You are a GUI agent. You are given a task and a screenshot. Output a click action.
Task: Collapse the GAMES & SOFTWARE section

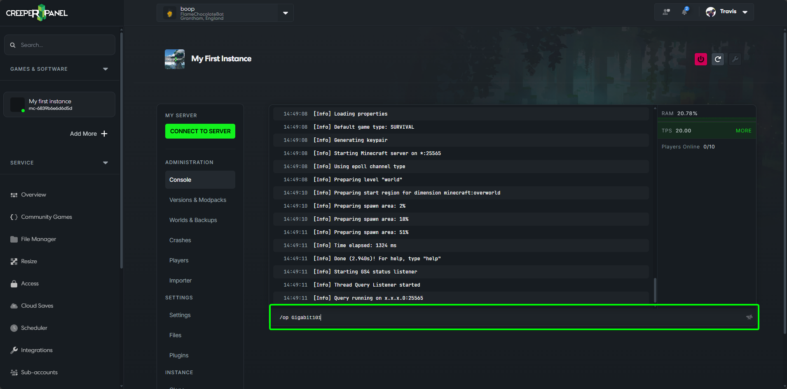(105, 69)
